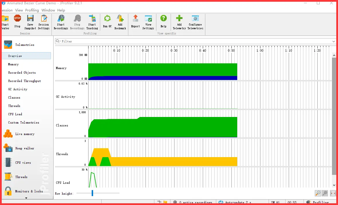Click the CPU Load row label in overview
Image resolution: width=338 pixels, height=205 pixels.
[x=63, y=183]
